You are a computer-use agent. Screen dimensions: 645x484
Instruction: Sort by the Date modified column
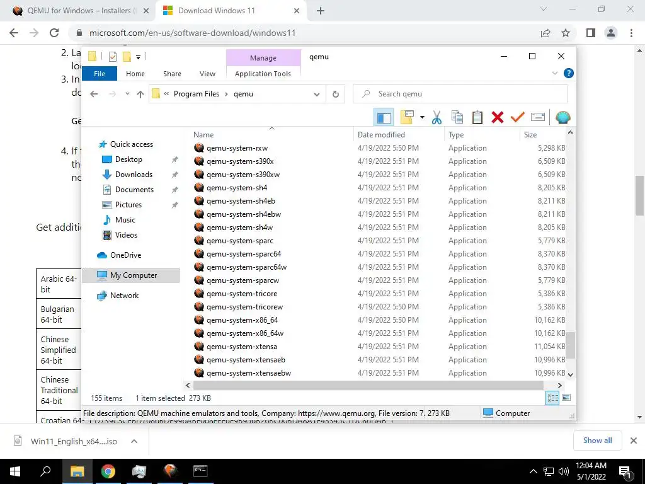click(x=399, y=135)
